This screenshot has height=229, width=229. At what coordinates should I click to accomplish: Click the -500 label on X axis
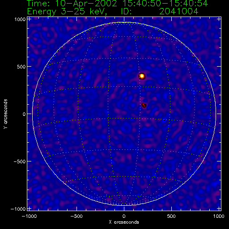coord(76,216)
